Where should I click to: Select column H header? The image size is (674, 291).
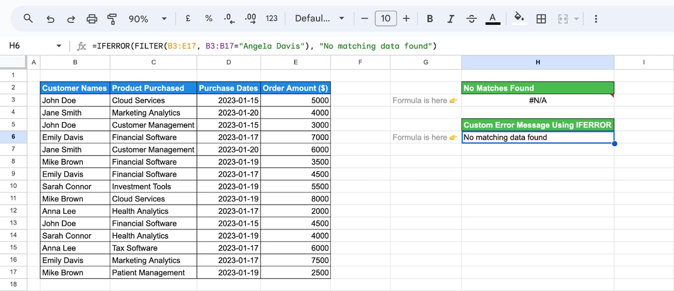pyautogui.click(x=538, y=62)
